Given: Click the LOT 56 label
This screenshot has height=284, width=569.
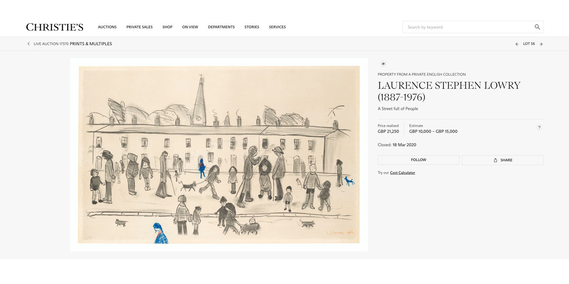Looking at the screenshot, I should (529, 44).
